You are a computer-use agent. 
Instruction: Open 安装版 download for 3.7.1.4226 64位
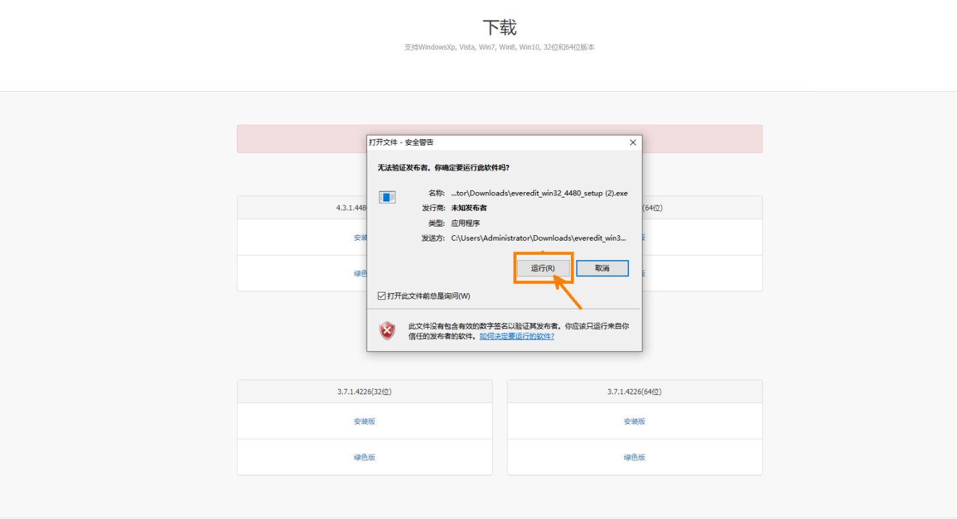pos(634,421)
